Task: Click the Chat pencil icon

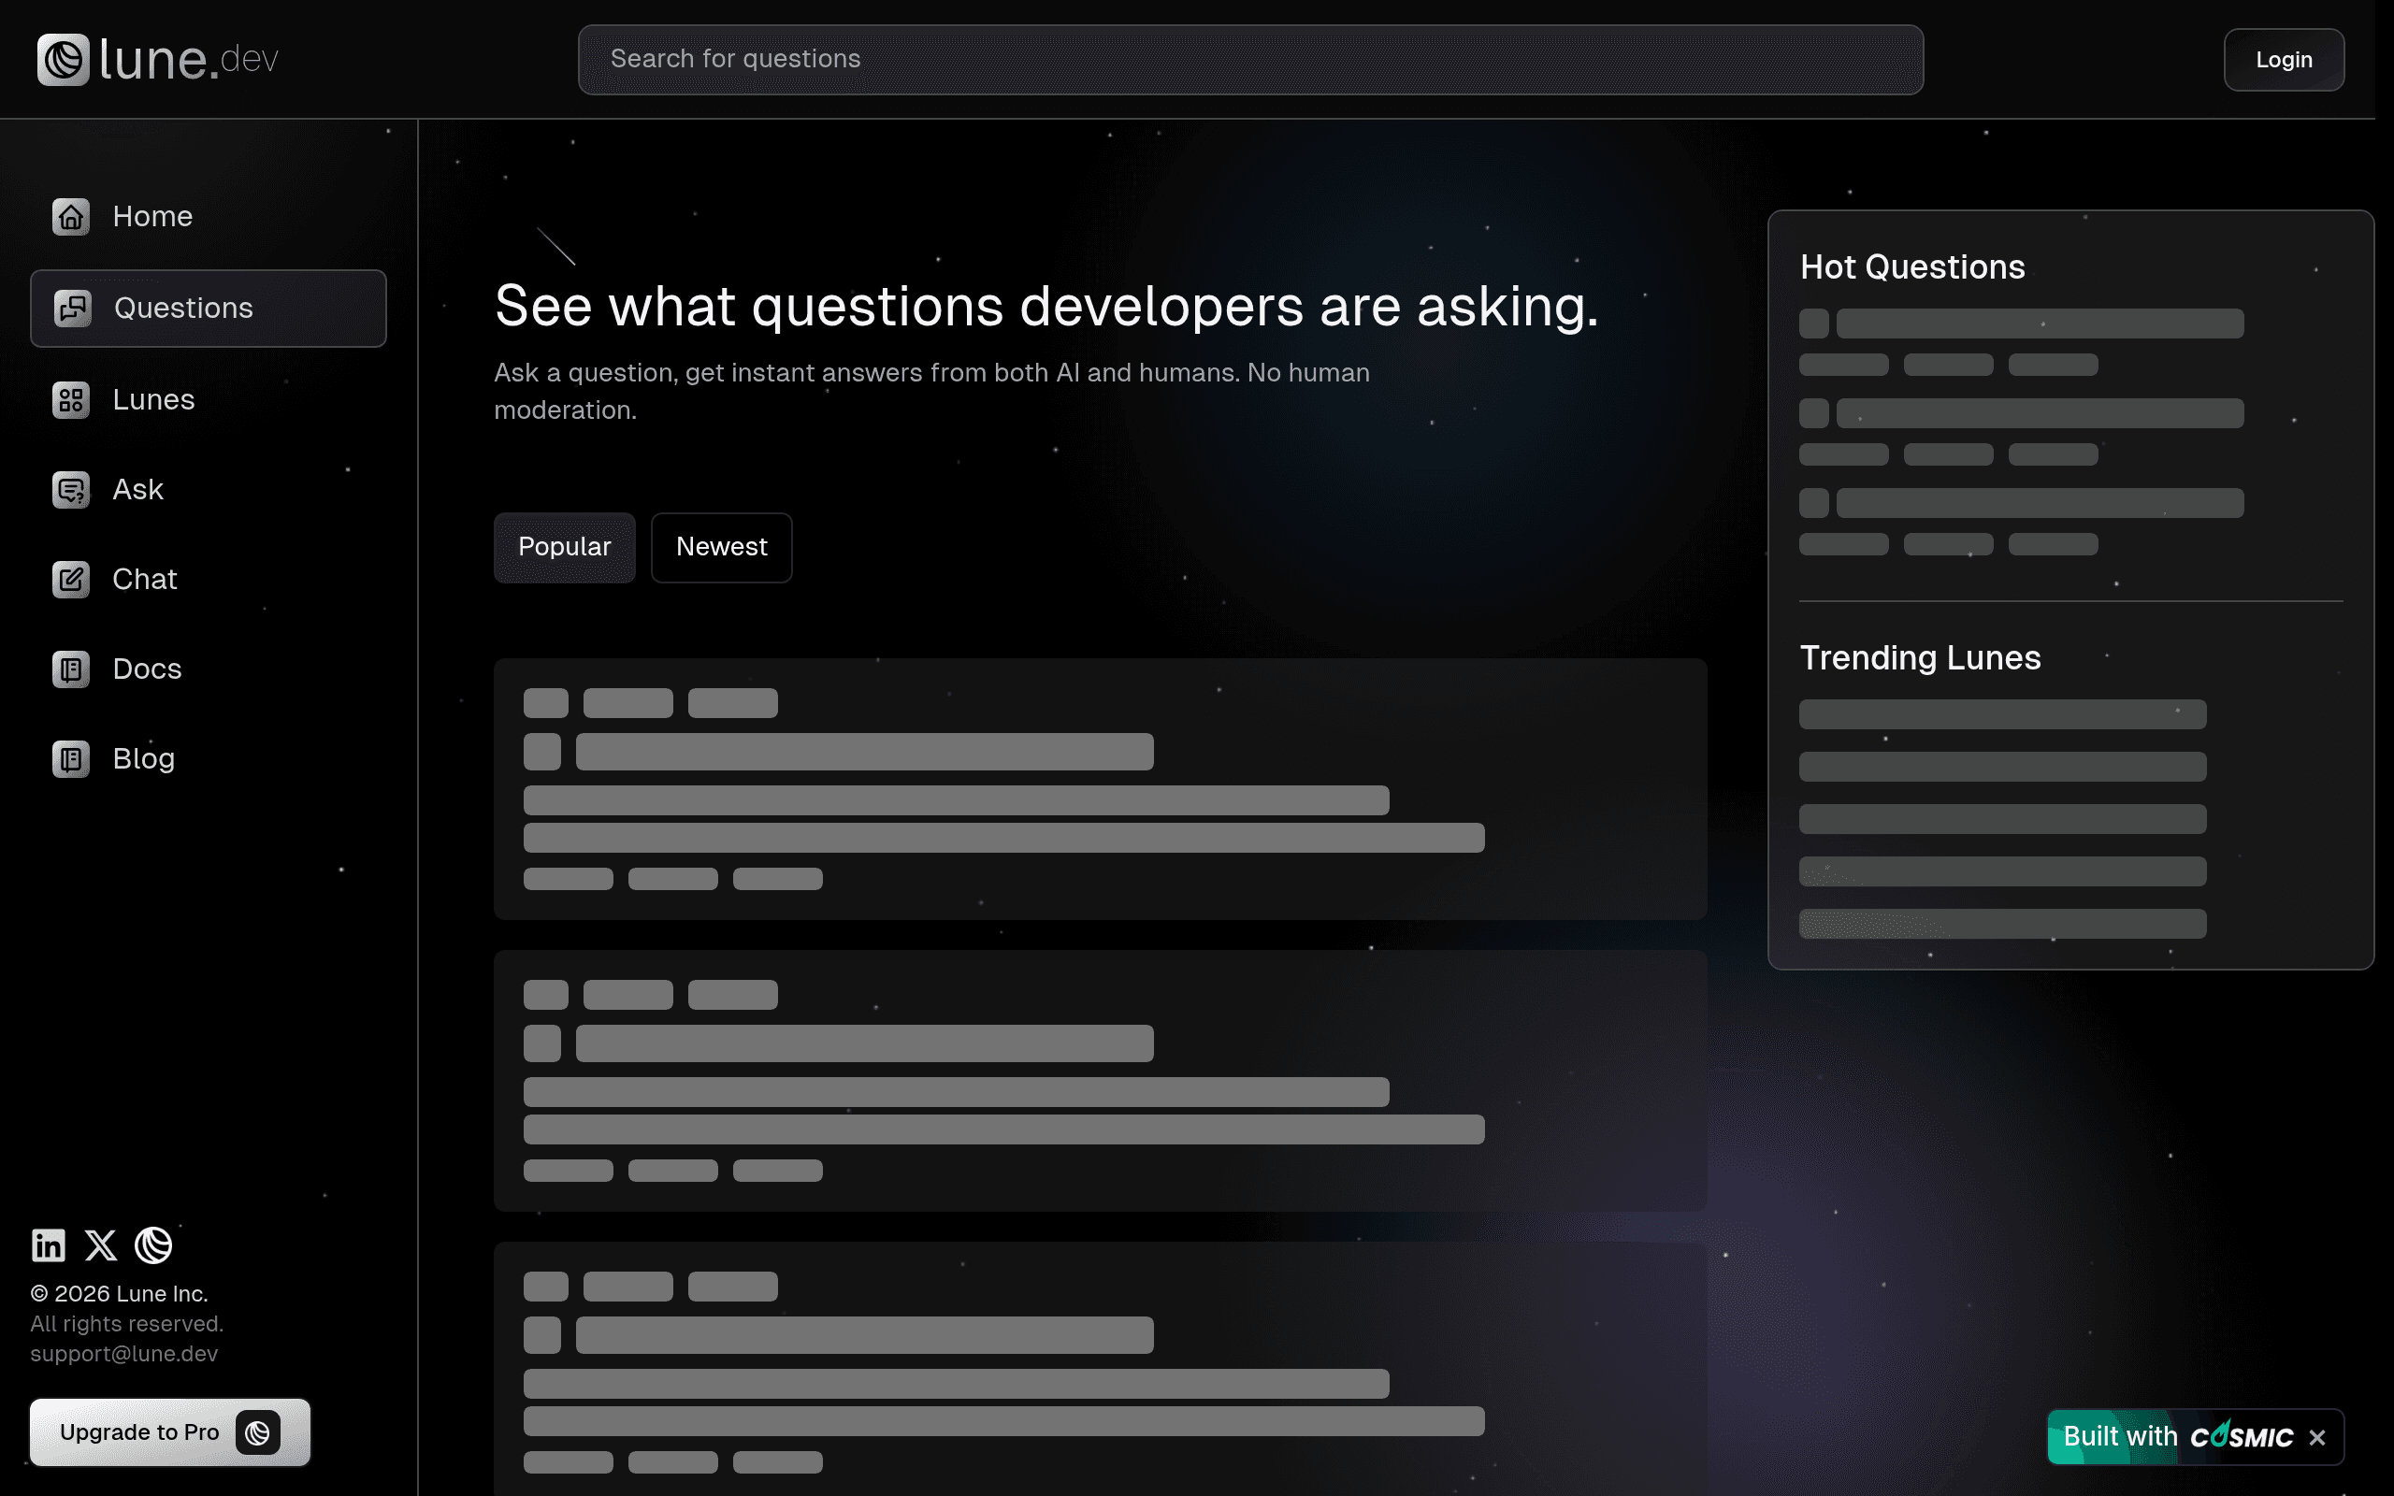Action: tap(71, 580)
